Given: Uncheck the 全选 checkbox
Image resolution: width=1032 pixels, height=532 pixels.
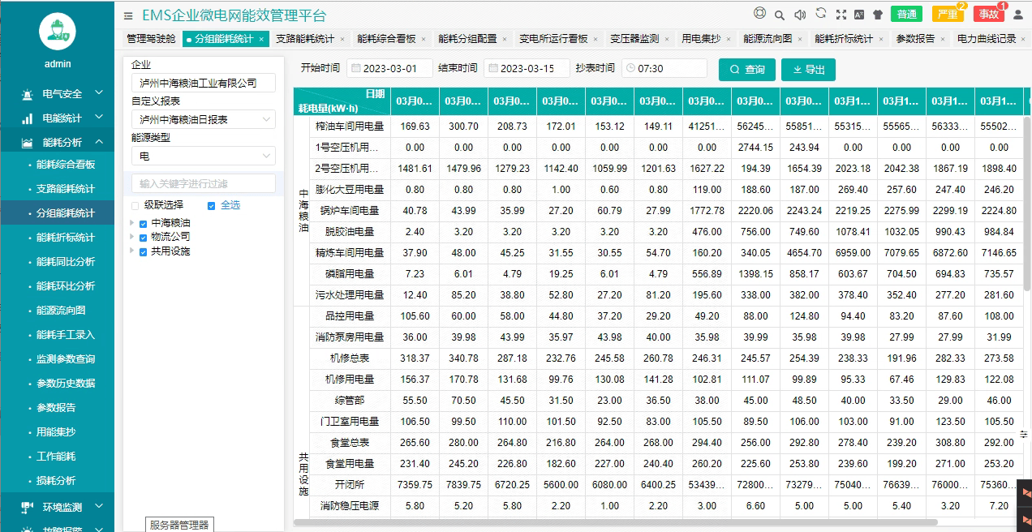Looking at the screenshot, I should [212, 206].
